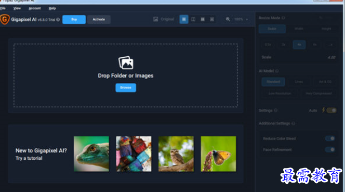
Task: Click the magnifier zoom icon
Action: coord(228,19)
